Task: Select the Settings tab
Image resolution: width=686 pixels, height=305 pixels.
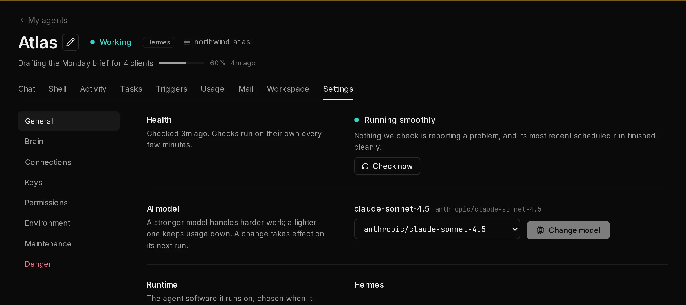Action: [338, 89]
